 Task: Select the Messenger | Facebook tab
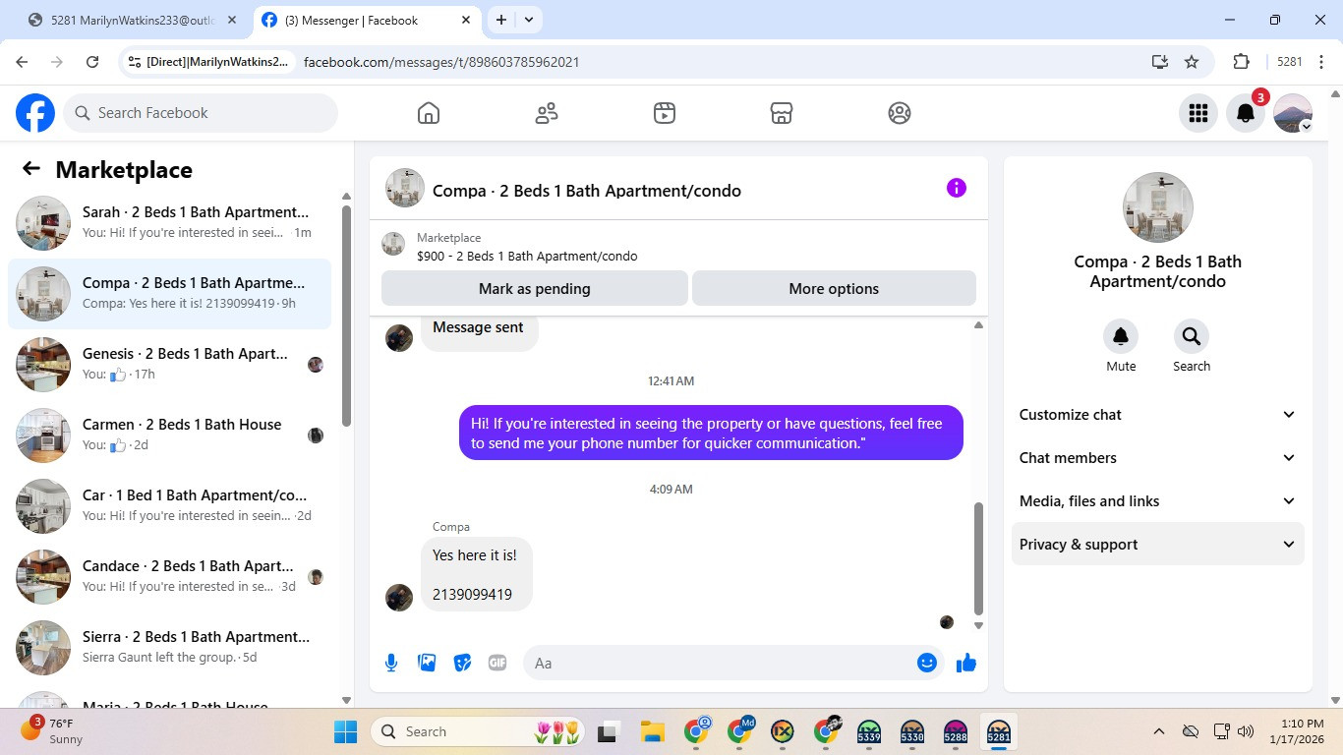pos(366,20)
